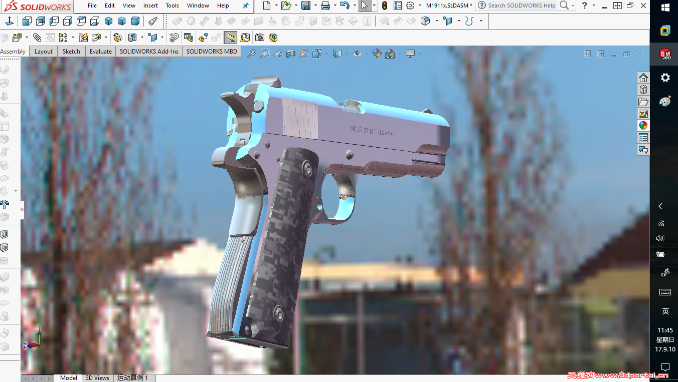Open SOLIDWORKS Resources home panel
This screenshot has height=382, width=678.
[643, 78]
